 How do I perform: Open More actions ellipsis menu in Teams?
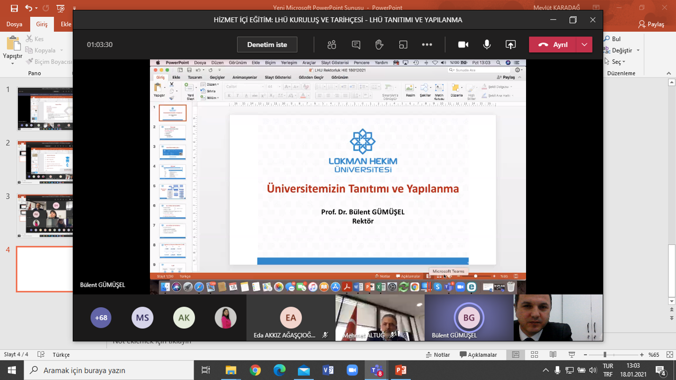point(427,45)
